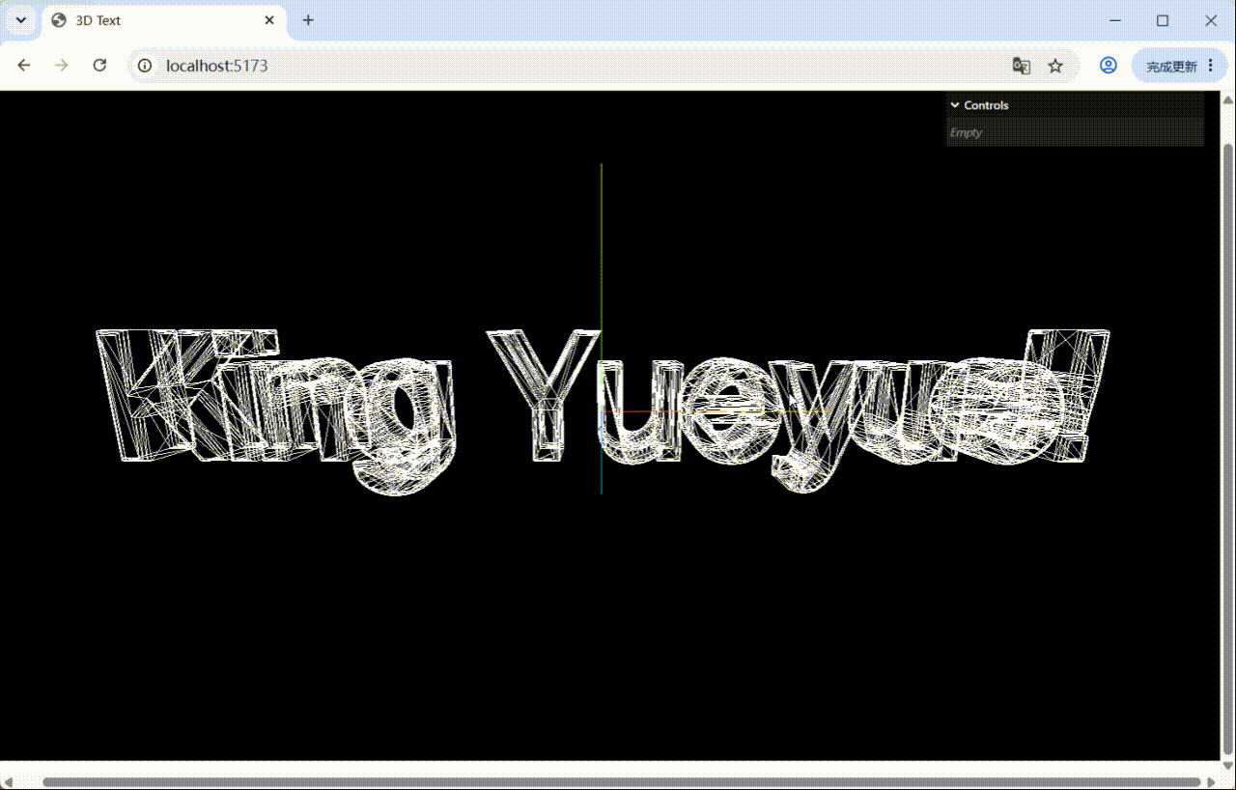Open the translate page icon
This screenshot has height=790, width=1236.
pyautogui.click(x=1021, y=66)
